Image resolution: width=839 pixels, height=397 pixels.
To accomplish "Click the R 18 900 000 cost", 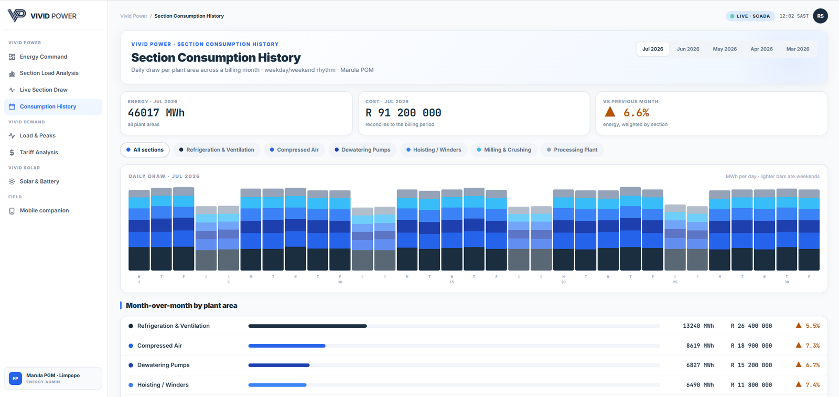I will click(751, 346).
